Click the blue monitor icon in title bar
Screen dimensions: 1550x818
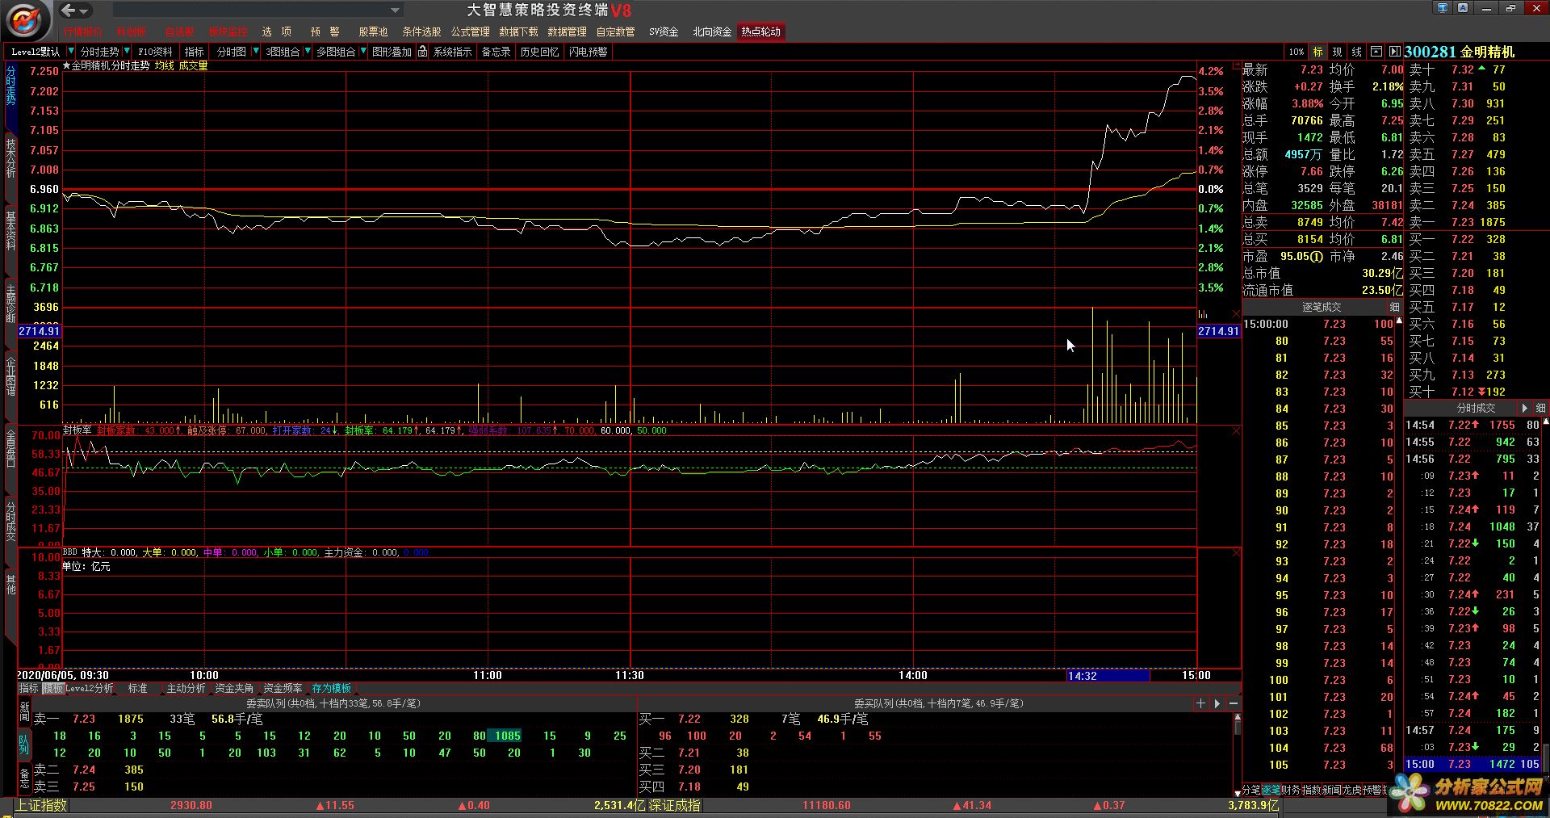[1443, 8]
